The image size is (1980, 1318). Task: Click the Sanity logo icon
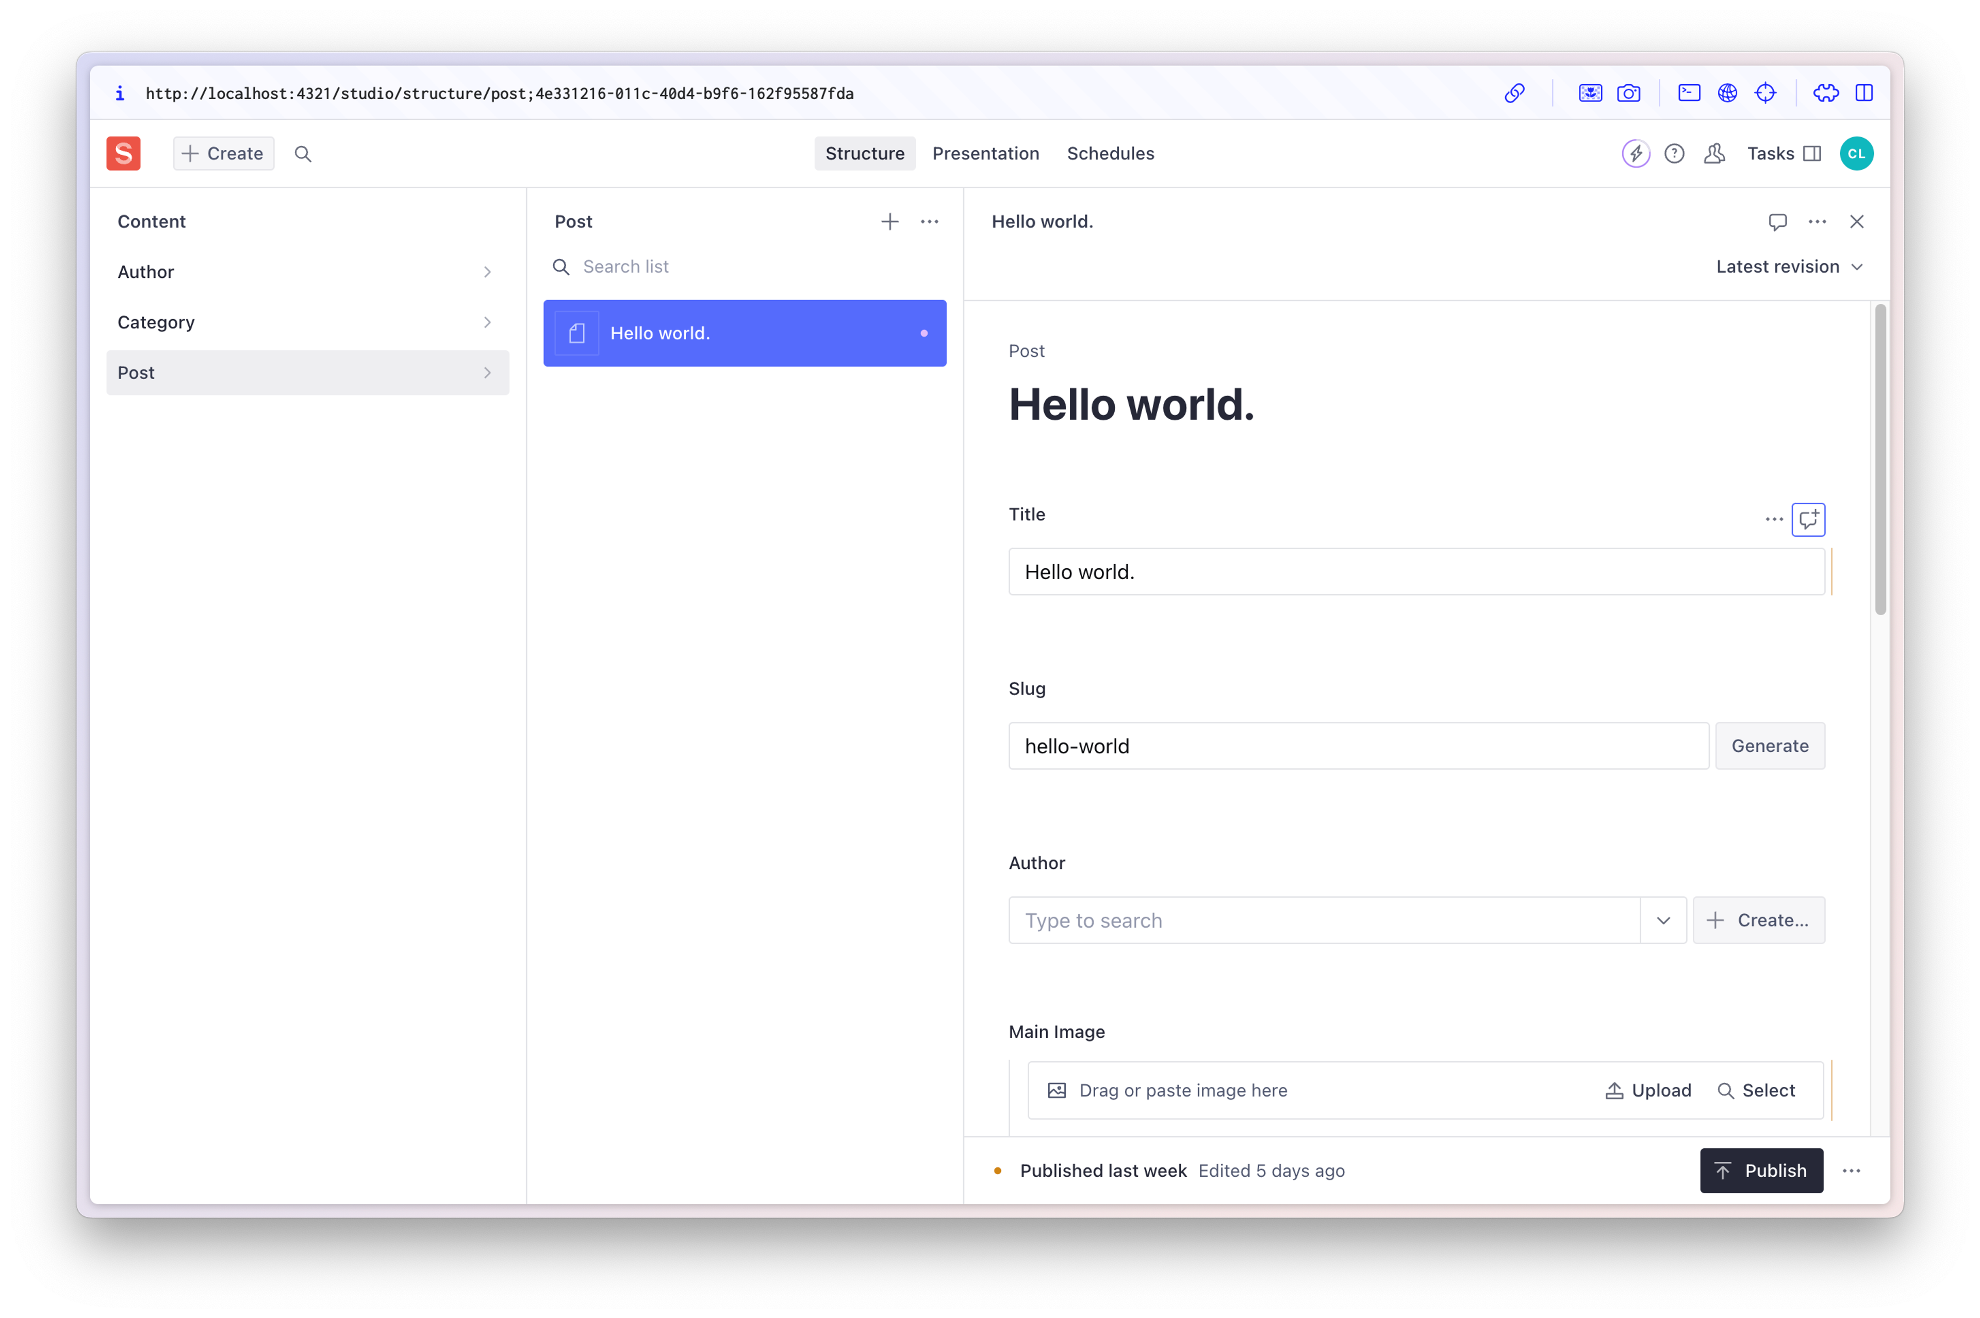pyautogui.click(x=124, y=153)
